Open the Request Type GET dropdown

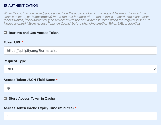[x=80, y=69]
